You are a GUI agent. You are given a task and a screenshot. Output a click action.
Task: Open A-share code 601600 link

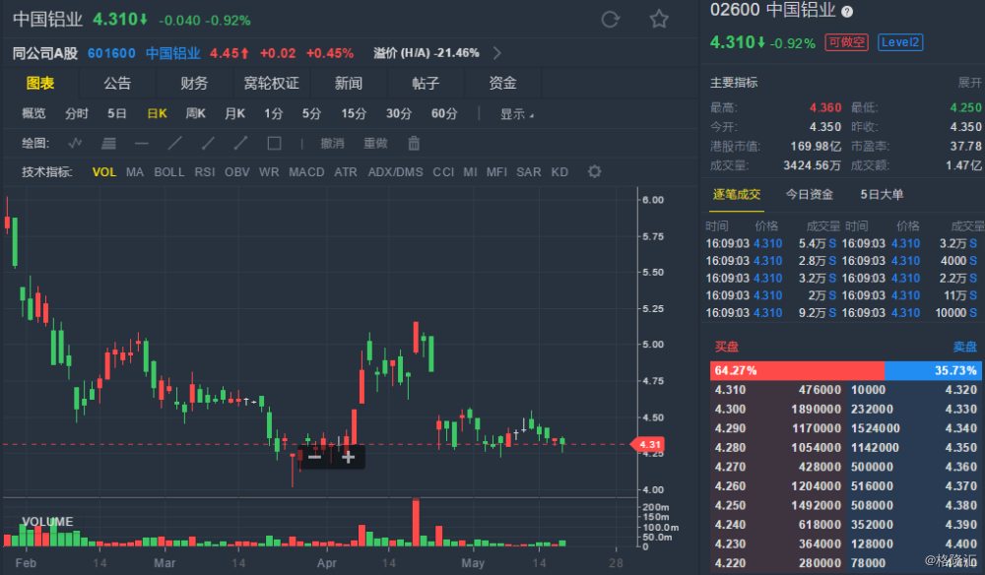[111, 53]
